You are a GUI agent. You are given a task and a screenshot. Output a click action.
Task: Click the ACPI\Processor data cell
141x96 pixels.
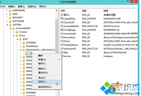click(x=112, y=26)
